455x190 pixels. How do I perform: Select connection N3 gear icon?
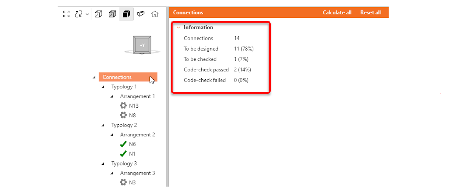pyautogui.click(x=123, y=182)
